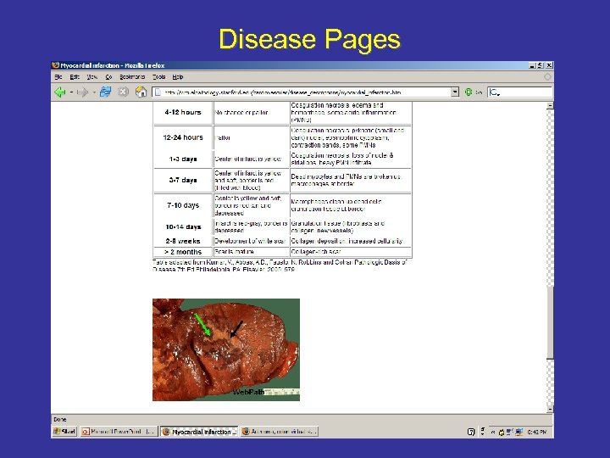The image size is (610, 458).
Task: Open the Back history dropdown arrow
Action: click(71, 92)
